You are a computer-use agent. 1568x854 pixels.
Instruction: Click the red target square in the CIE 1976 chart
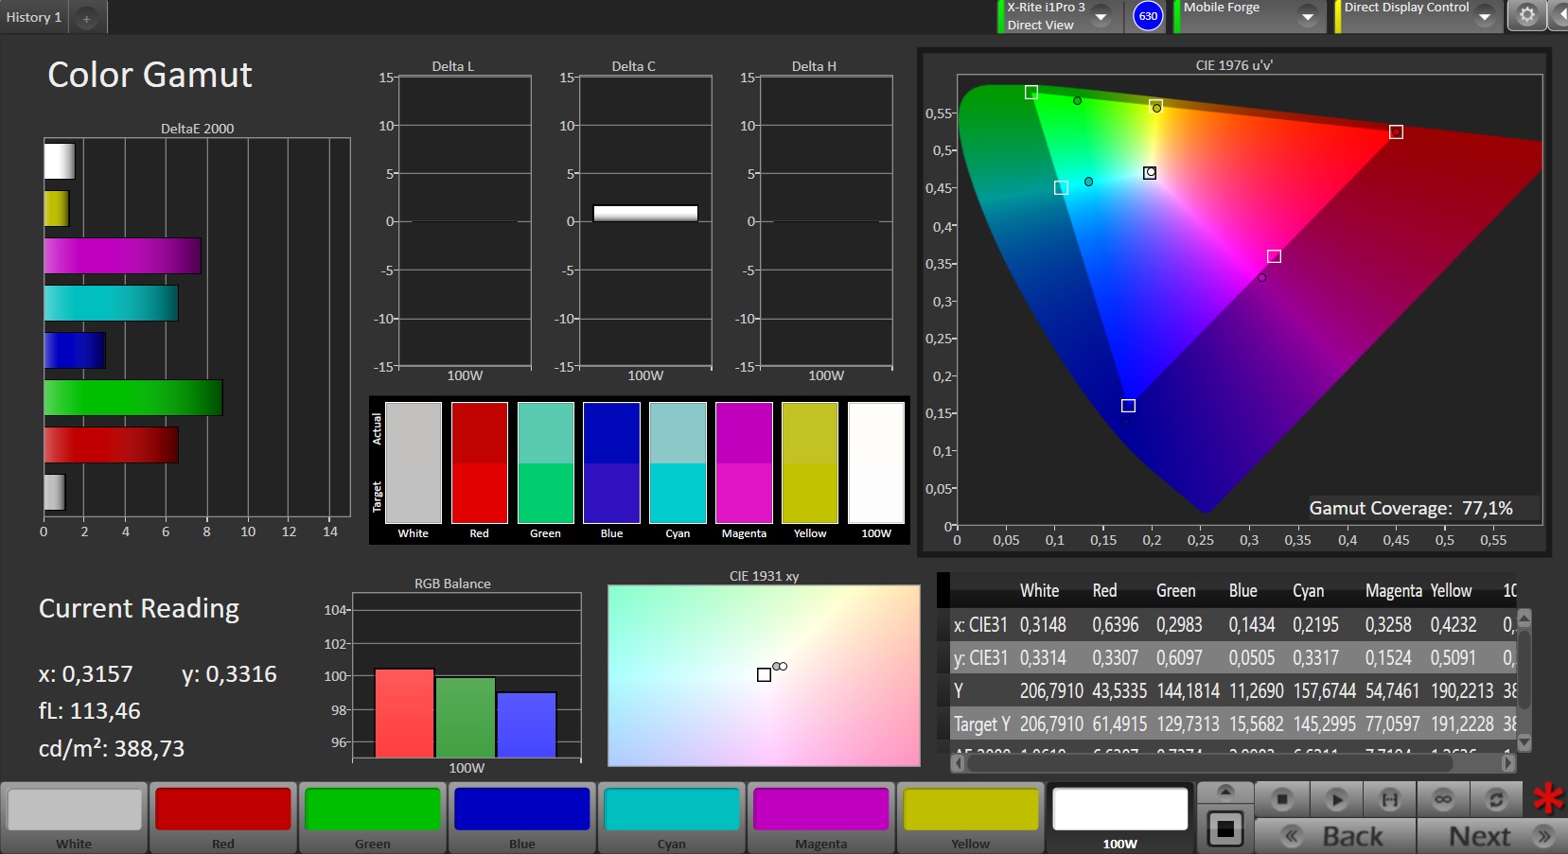tap(1396, 131)
